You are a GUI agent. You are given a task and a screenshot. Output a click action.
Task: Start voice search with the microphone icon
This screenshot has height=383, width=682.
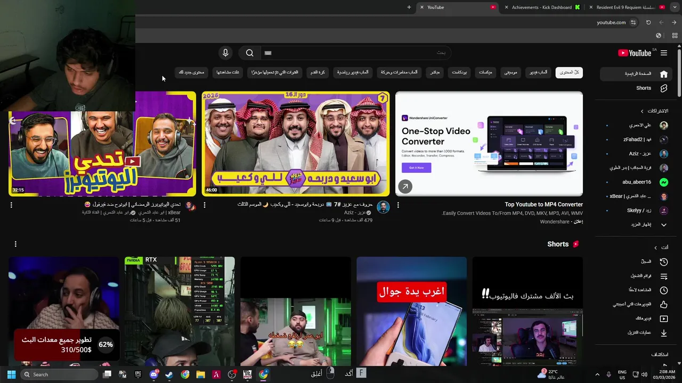click(225, 53)
